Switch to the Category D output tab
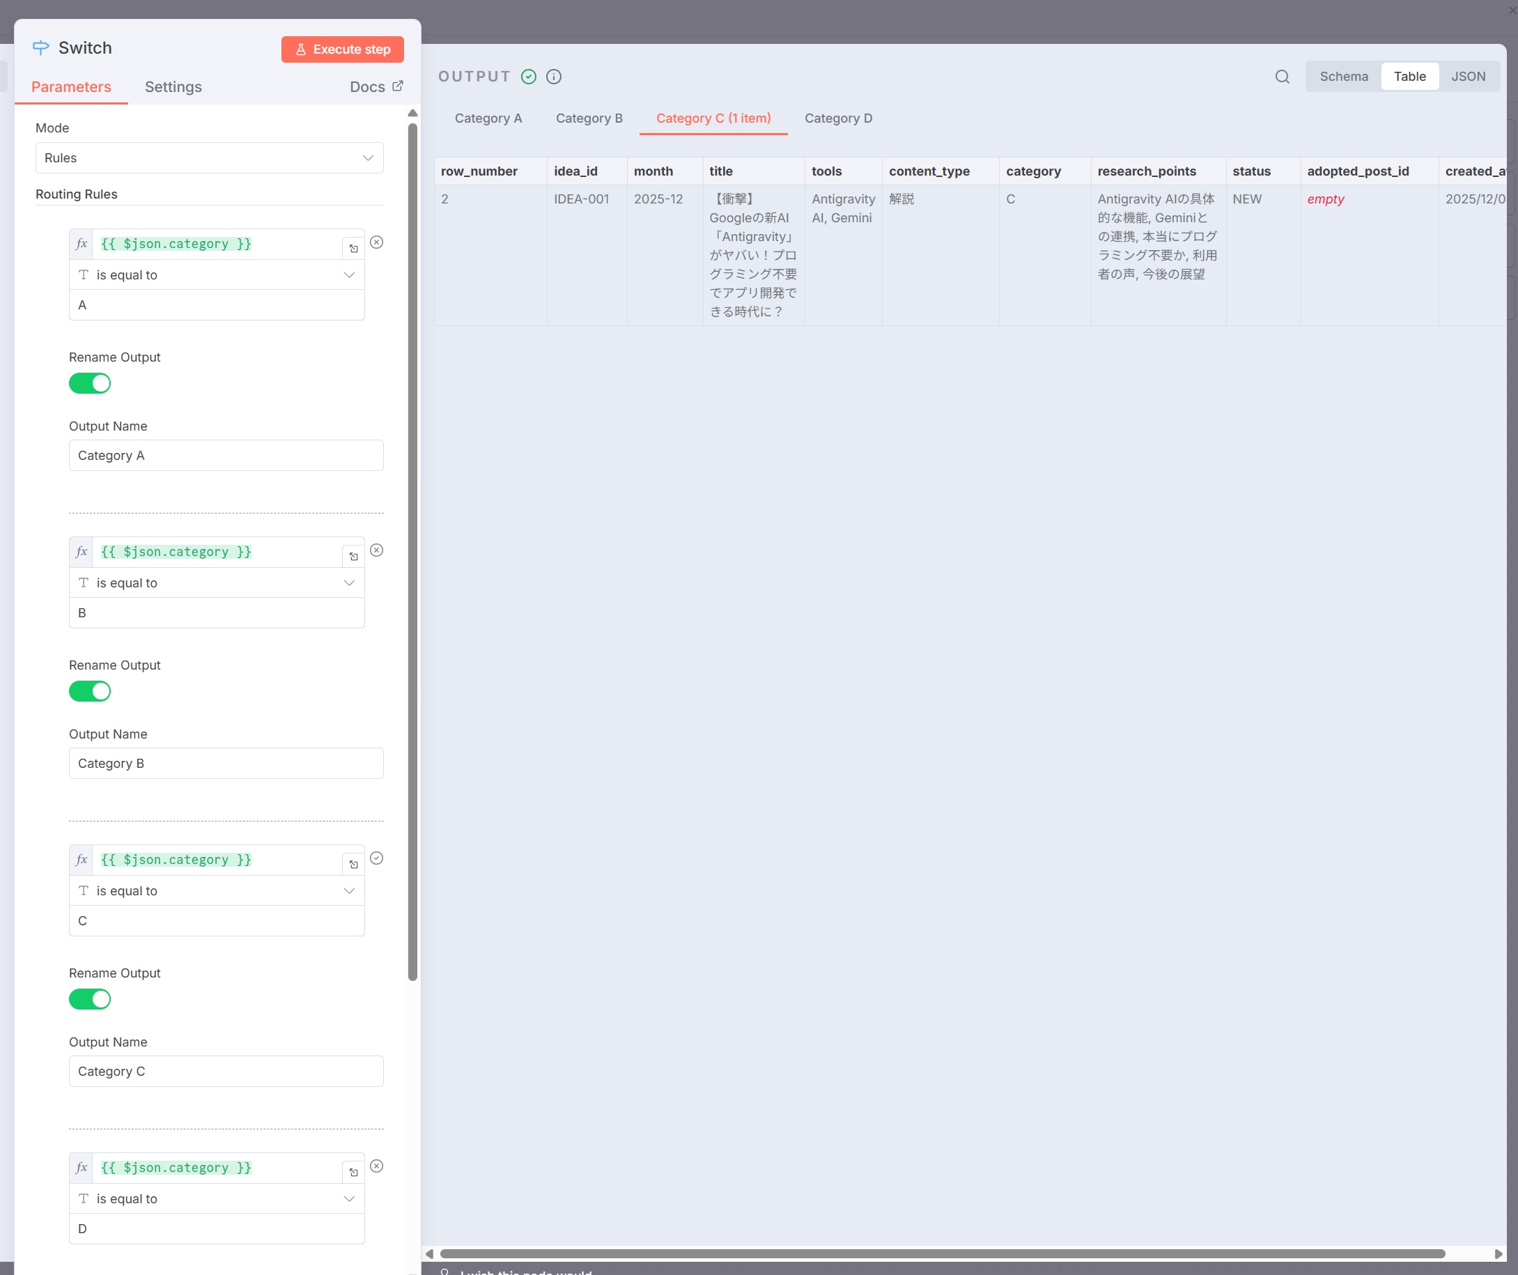 (838, 118)
